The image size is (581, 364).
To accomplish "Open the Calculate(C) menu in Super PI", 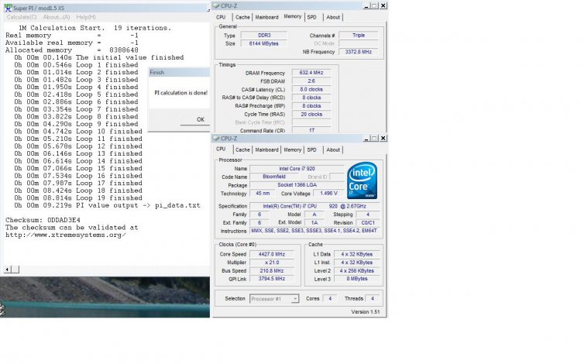I will (22, 17).
